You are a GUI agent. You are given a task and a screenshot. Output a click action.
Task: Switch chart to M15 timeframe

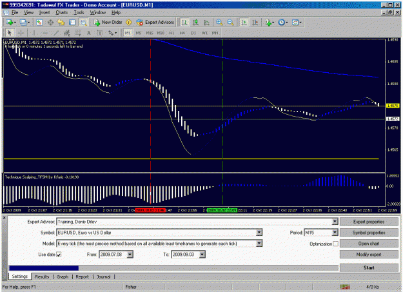150,33
